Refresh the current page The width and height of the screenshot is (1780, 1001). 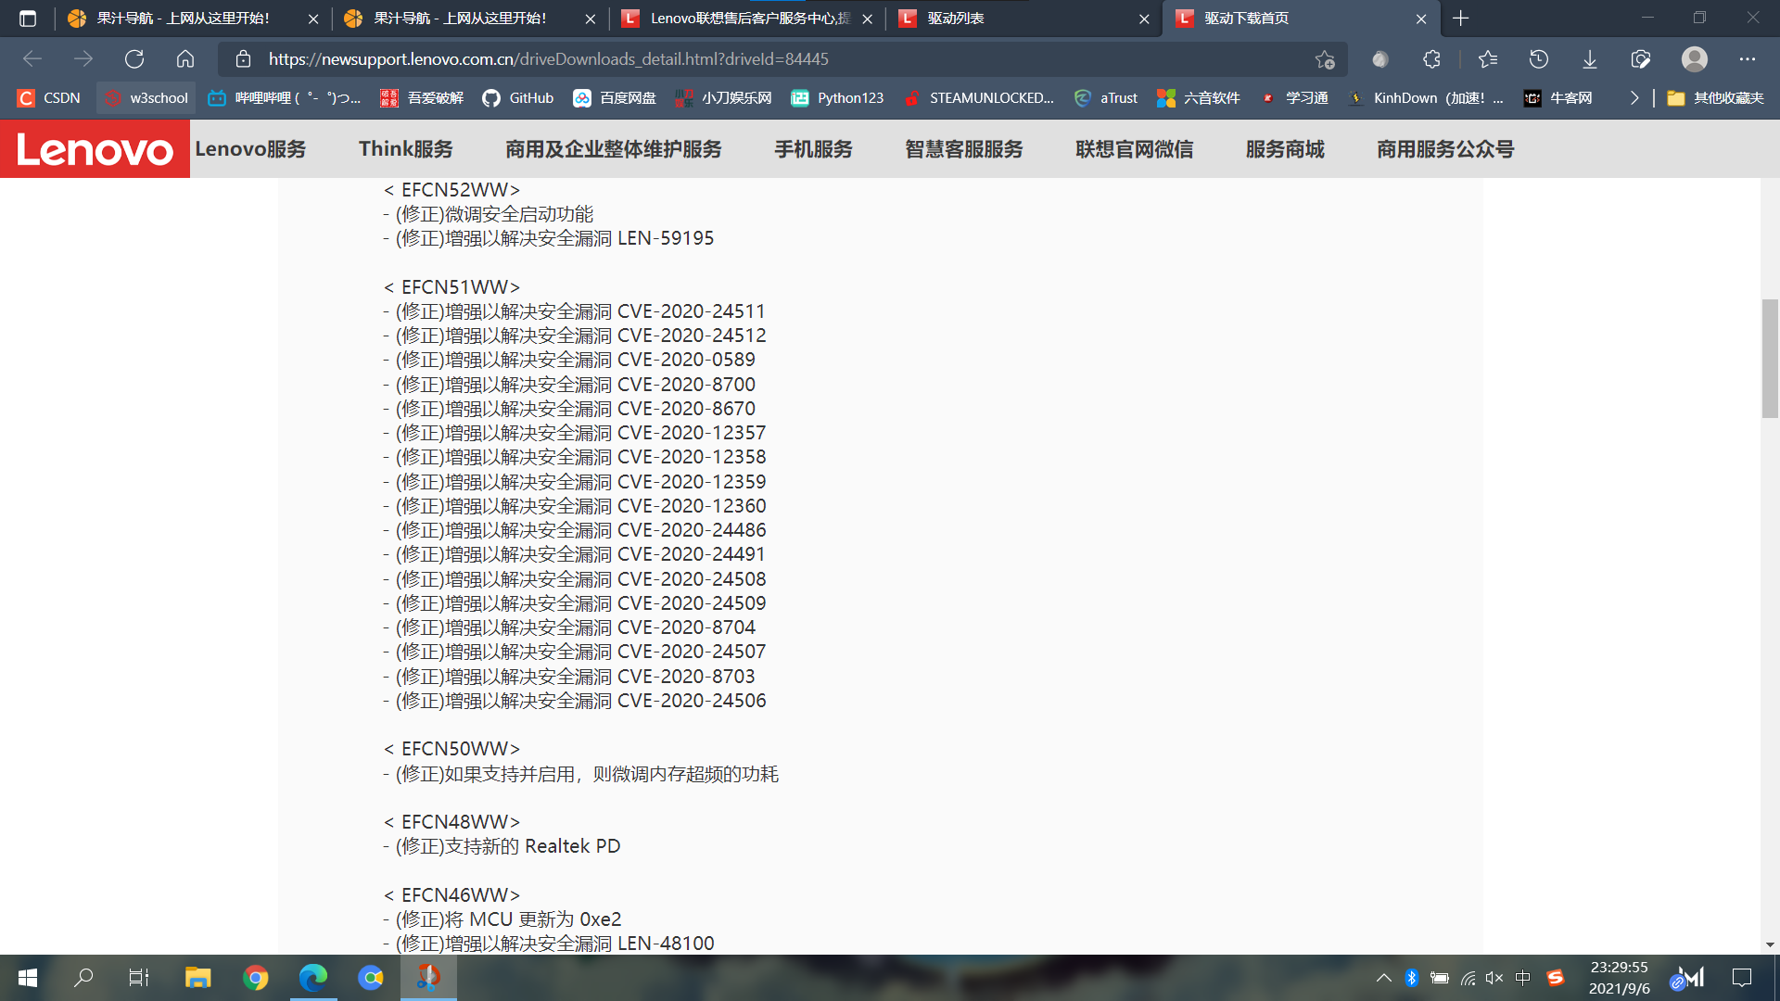click(x=134, y=58)
